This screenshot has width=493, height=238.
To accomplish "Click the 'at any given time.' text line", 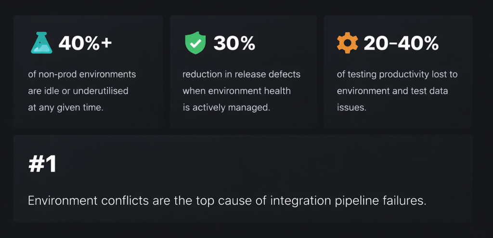I will coord(65,107).
